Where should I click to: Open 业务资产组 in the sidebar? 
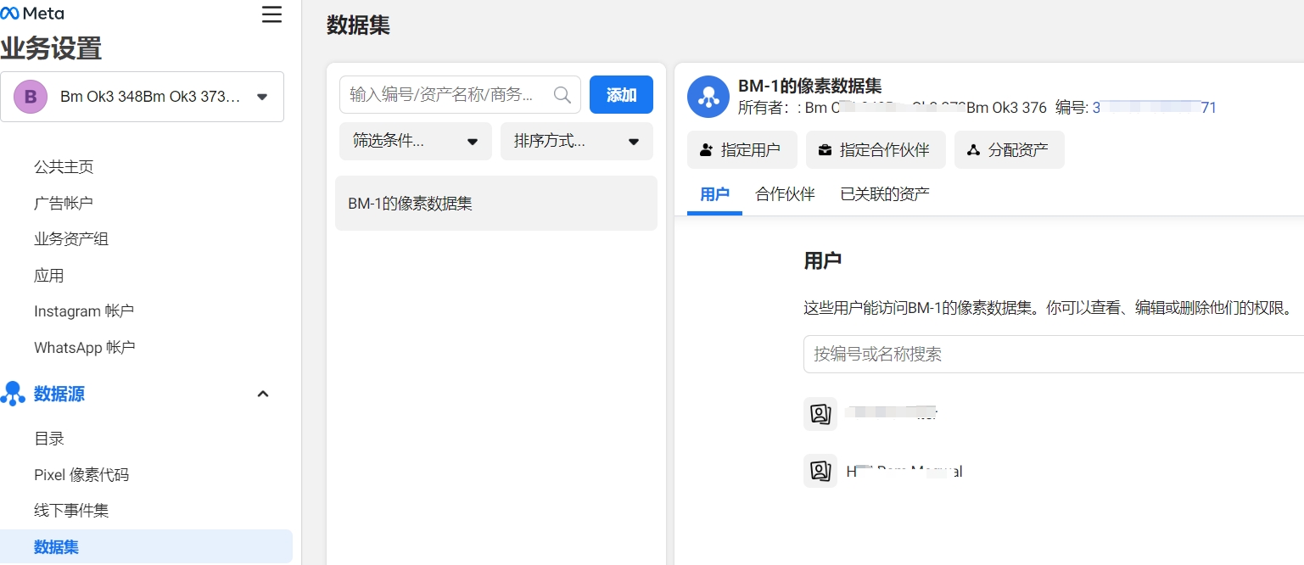pos(71,239)
